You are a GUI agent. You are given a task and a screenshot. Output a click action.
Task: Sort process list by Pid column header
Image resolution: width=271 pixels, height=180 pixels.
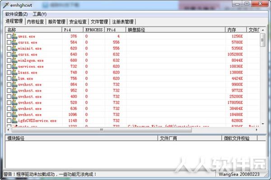pyautogui.click(x=72, y=30)
